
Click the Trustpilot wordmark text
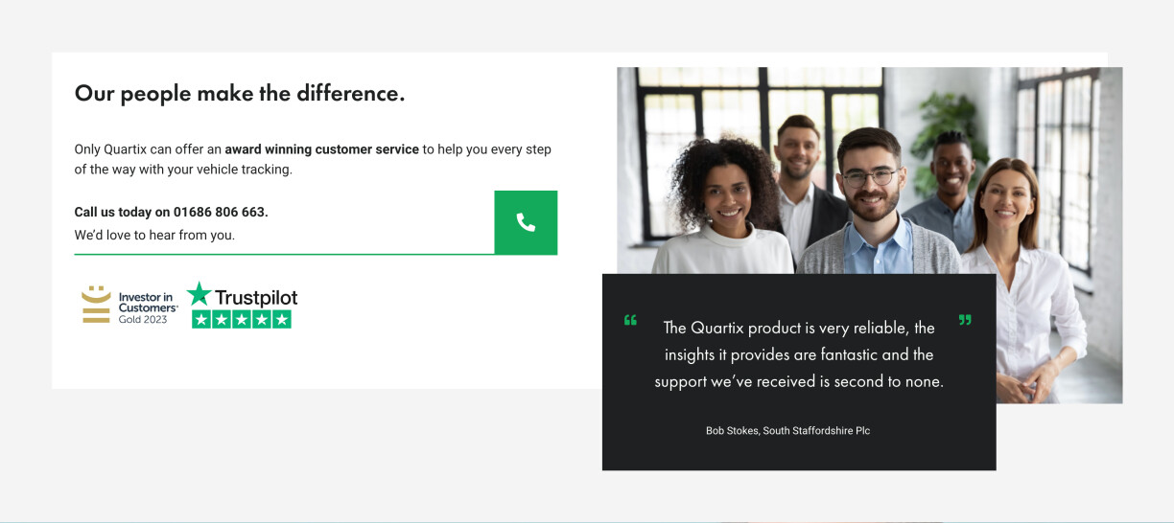(256, 297)
